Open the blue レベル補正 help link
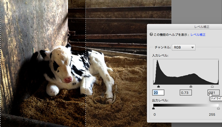222x127 pixels. (198, 35)
